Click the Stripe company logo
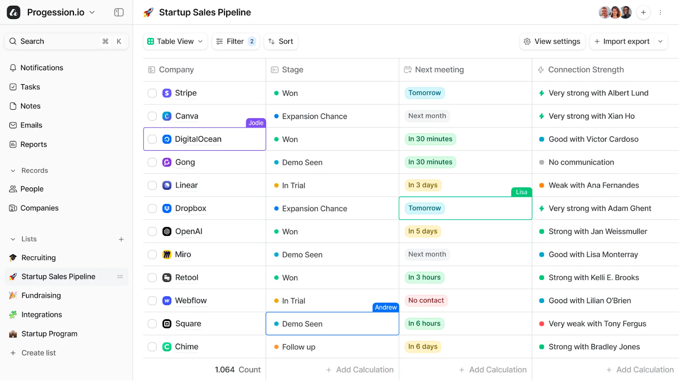 [x=167, y=93]
